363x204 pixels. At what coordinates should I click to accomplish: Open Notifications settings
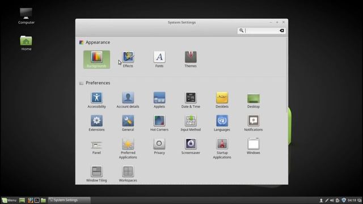[254, 124]
